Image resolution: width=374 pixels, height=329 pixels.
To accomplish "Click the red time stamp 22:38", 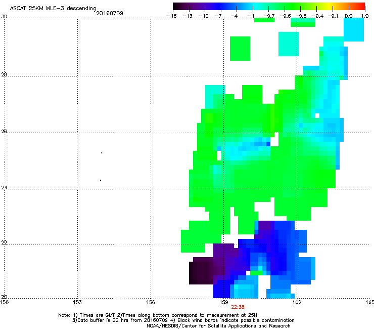I will [238, 307].
